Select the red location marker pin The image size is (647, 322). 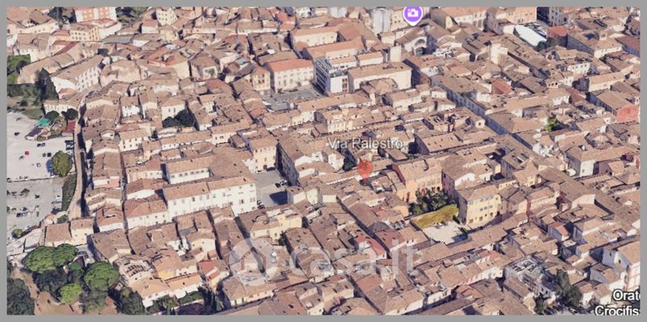(365, 169)
